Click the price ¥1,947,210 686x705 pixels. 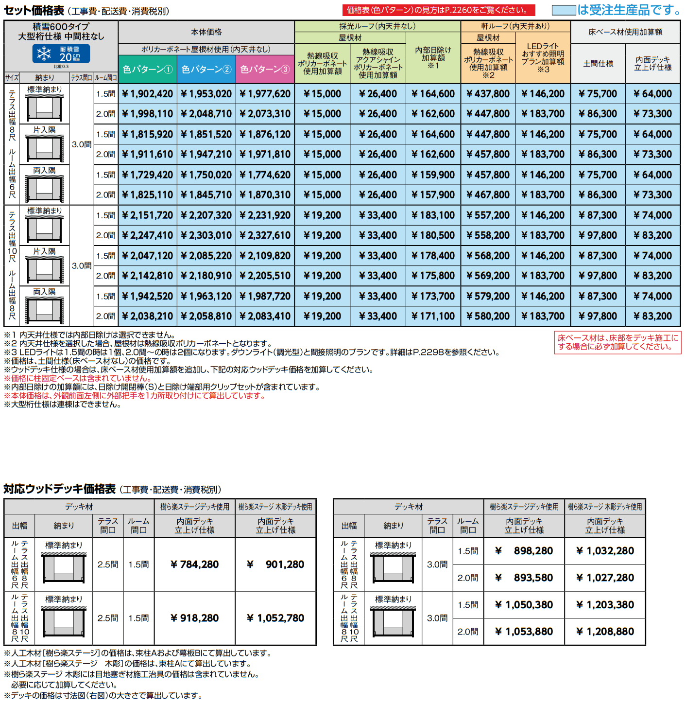click(206, 154)
